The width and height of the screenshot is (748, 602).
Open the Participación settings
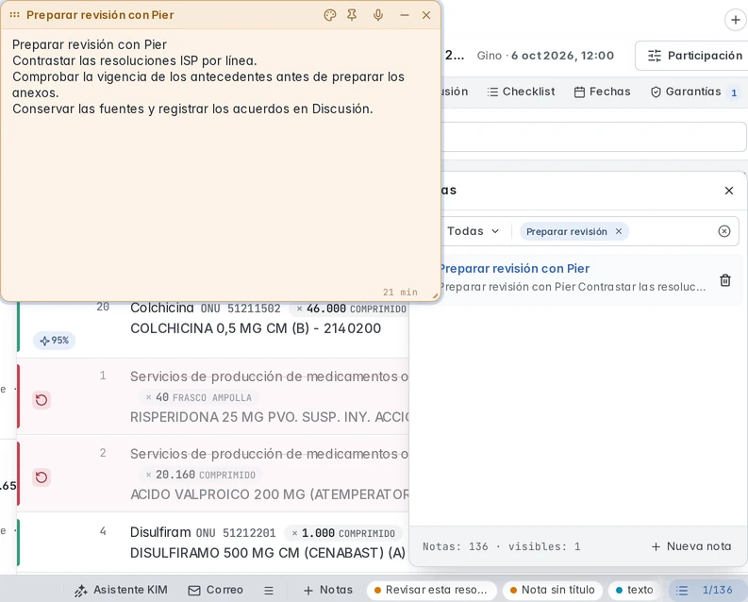tap(692, 56)
